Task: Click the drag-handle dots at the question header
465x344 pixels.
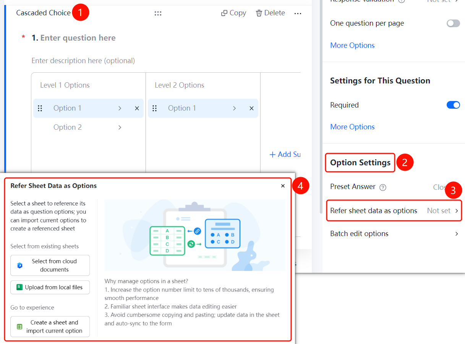Action: pyautogui.click(x=158, y=13)
